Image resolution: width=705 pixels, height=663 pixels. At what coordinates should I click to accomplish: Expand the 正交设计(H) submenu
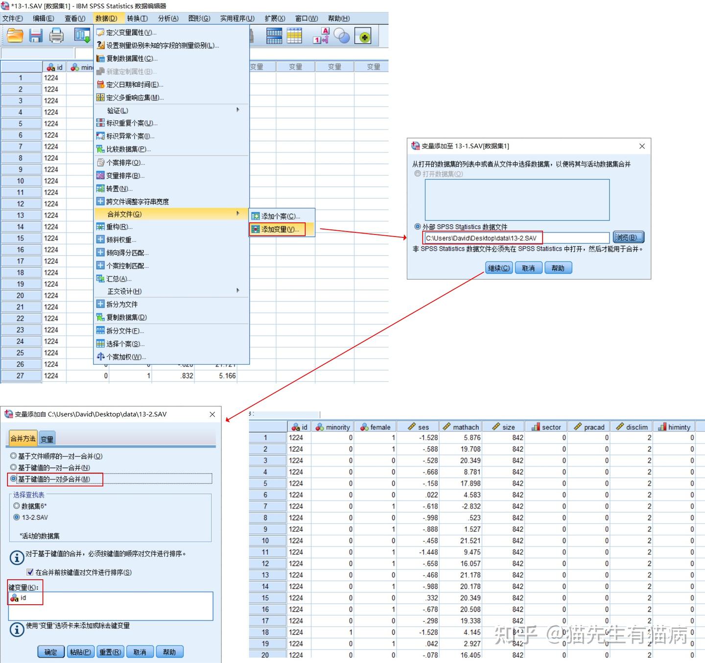(x=123, y=291)
